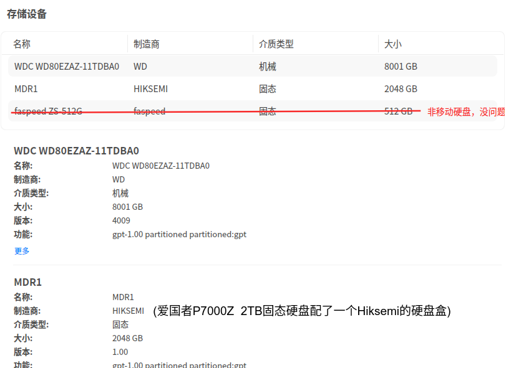Image resolution: width=506 pixels, height=368 pixels.
Task: Click the 机械 media type cell in the table
Action: (x=268, y=67)
